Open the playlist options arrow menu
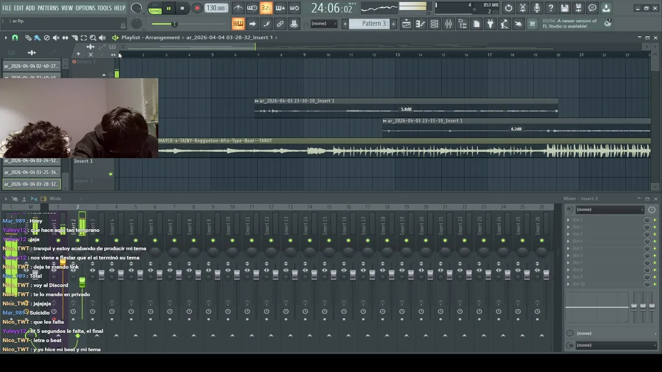Screen dimensions: 662x372 click(6, 38)
